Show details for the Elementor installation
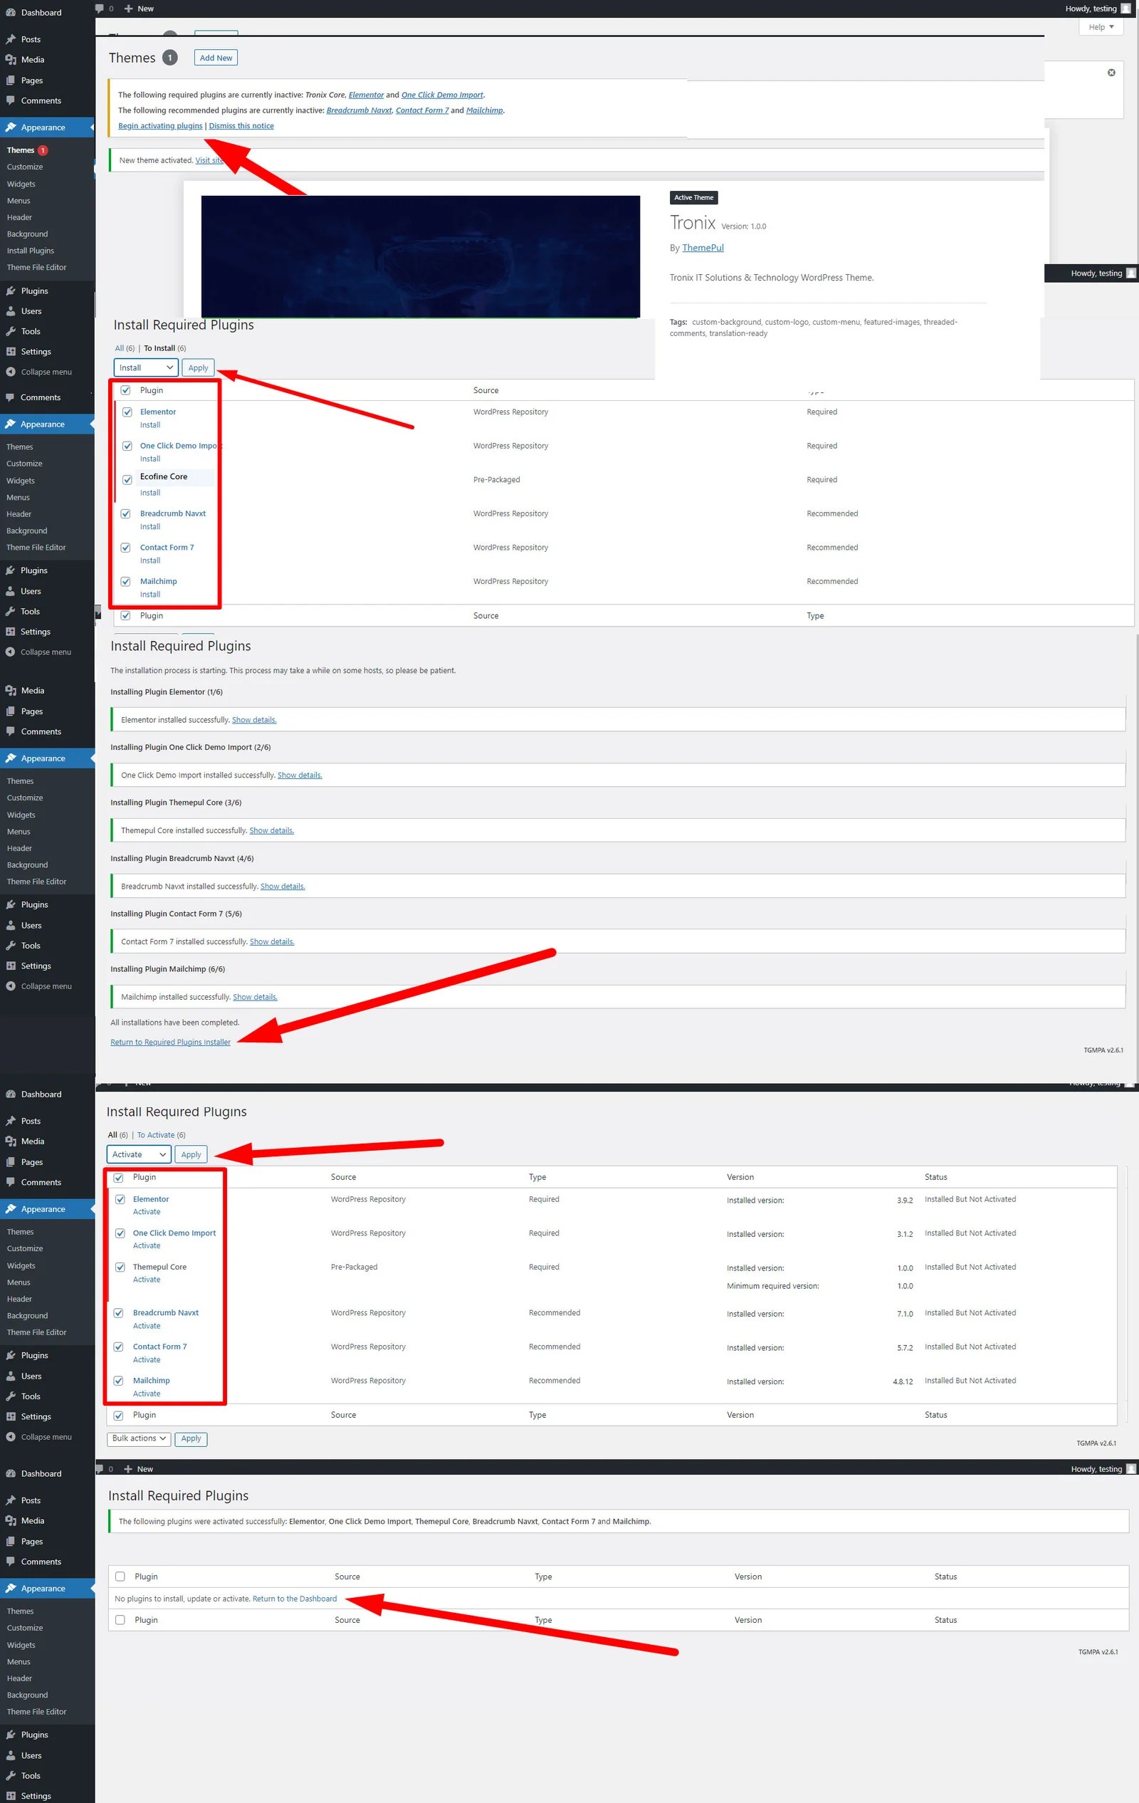The height and width of the screenshot is (1803, 1139). [x=254, y=719]
